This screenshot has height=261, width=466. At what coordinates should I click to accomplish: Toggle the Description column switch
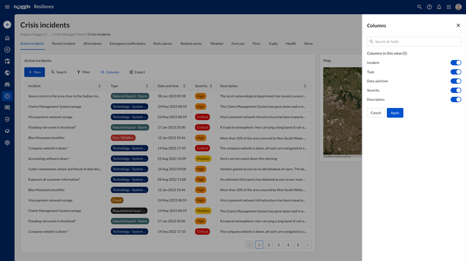click(456, 99)
